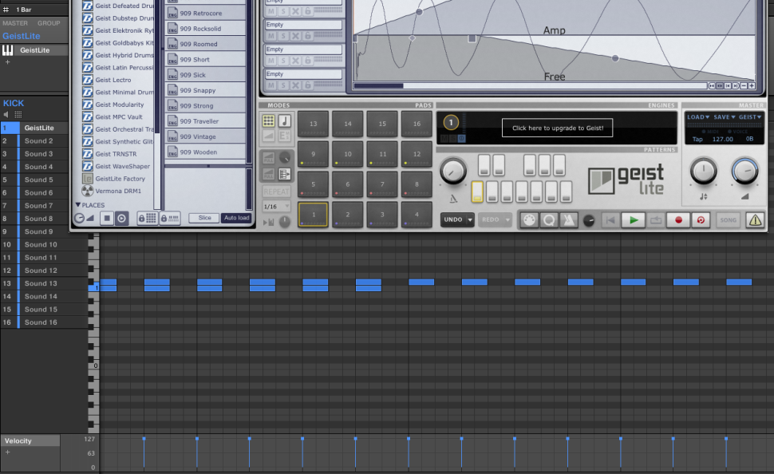
Task: Toggle the highlighted yellow pattern key
Action: coord(477,192)
